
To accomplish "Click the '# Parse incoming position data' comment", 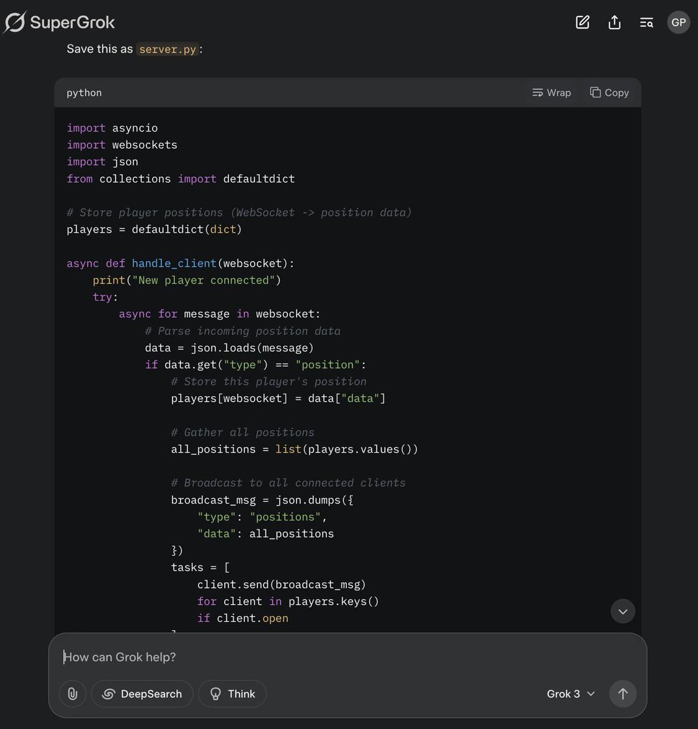I will (x=242, y=330).
